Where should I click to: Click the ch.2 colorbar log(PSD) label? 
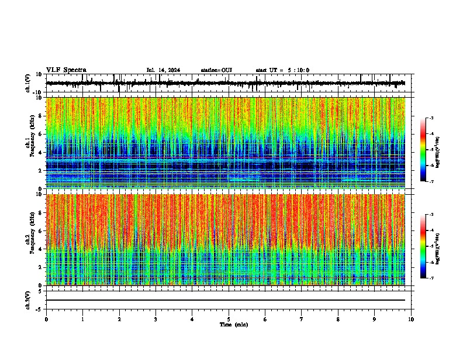[x=437, y=249]
